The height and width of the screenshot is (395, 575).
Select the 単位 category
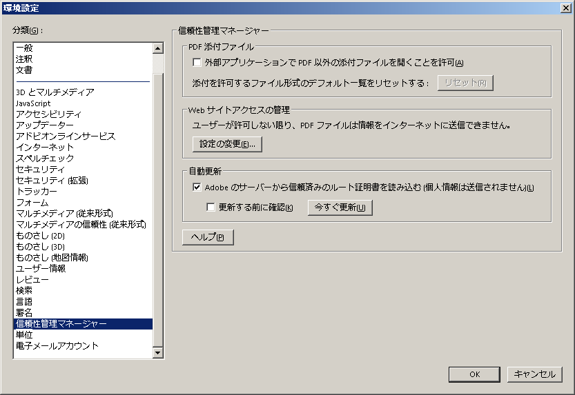[x=84, y=334]
